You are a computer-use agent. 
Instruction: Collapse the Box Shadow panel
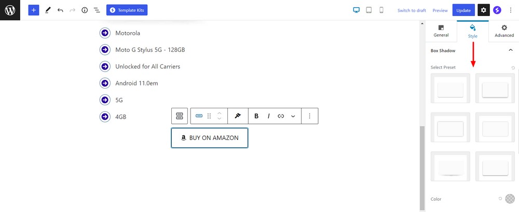(511, 50)
